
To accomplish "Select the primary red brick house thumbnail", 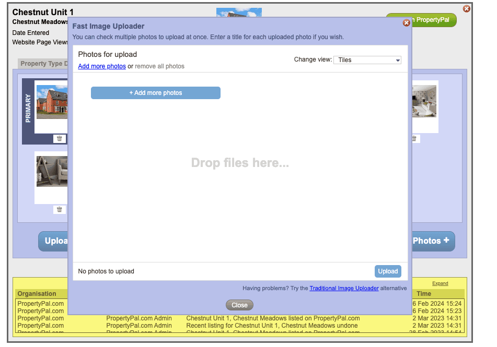I will [52, 102].
